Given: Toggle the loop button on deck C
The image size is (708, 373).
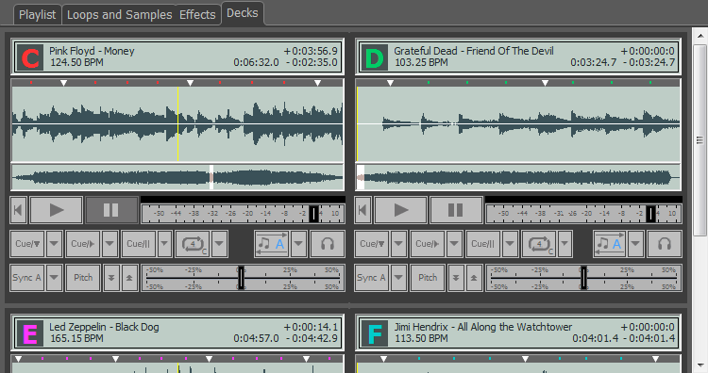Looking at the screenshot, I should [x=193, y=244].
